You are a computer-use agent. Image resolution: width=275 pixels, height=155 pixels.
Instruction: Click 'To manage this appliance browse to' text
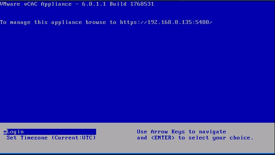(x=58, y=22)
